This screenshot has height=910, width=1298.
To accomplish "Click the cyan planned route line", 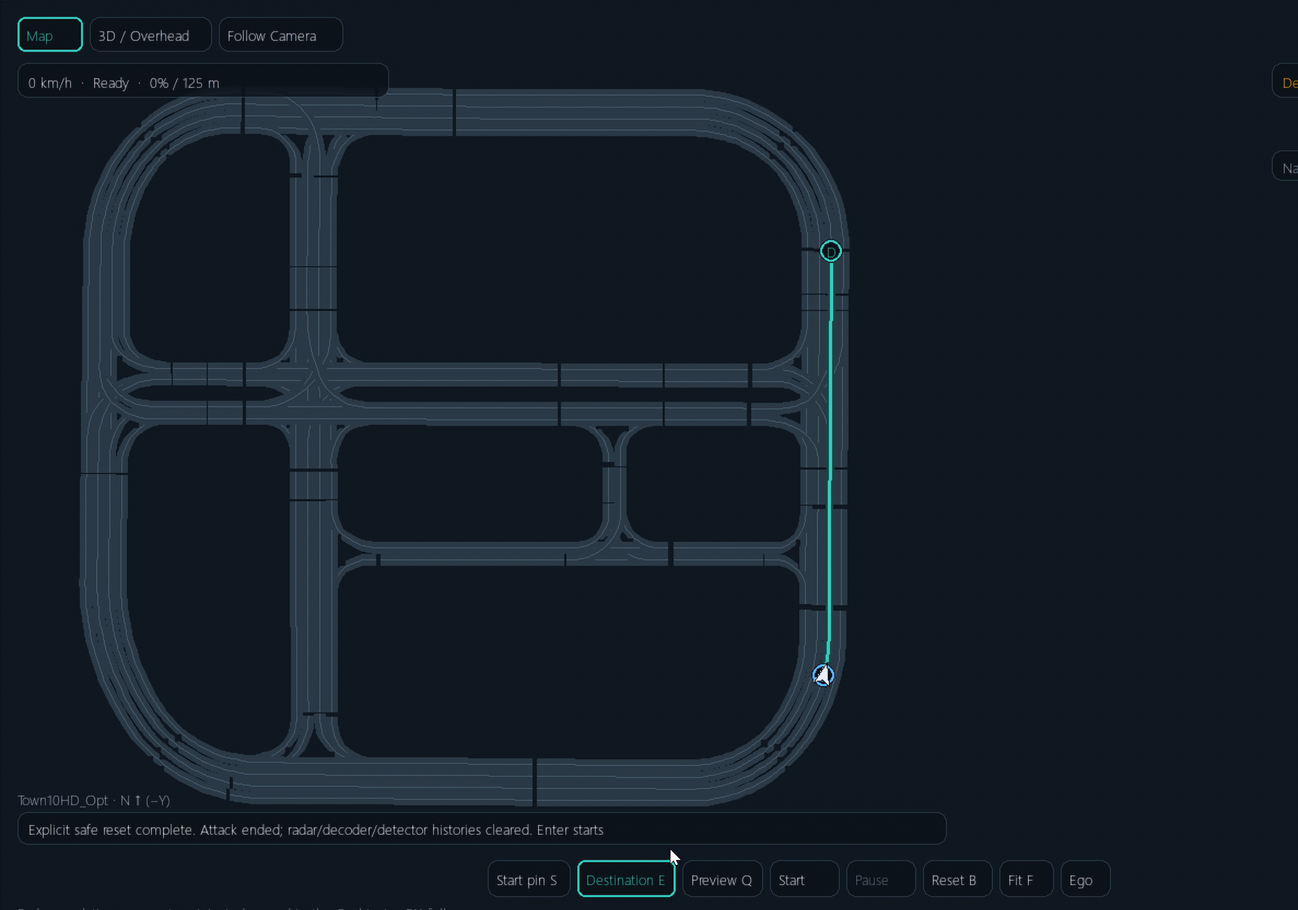I will (x=830, y=462).
